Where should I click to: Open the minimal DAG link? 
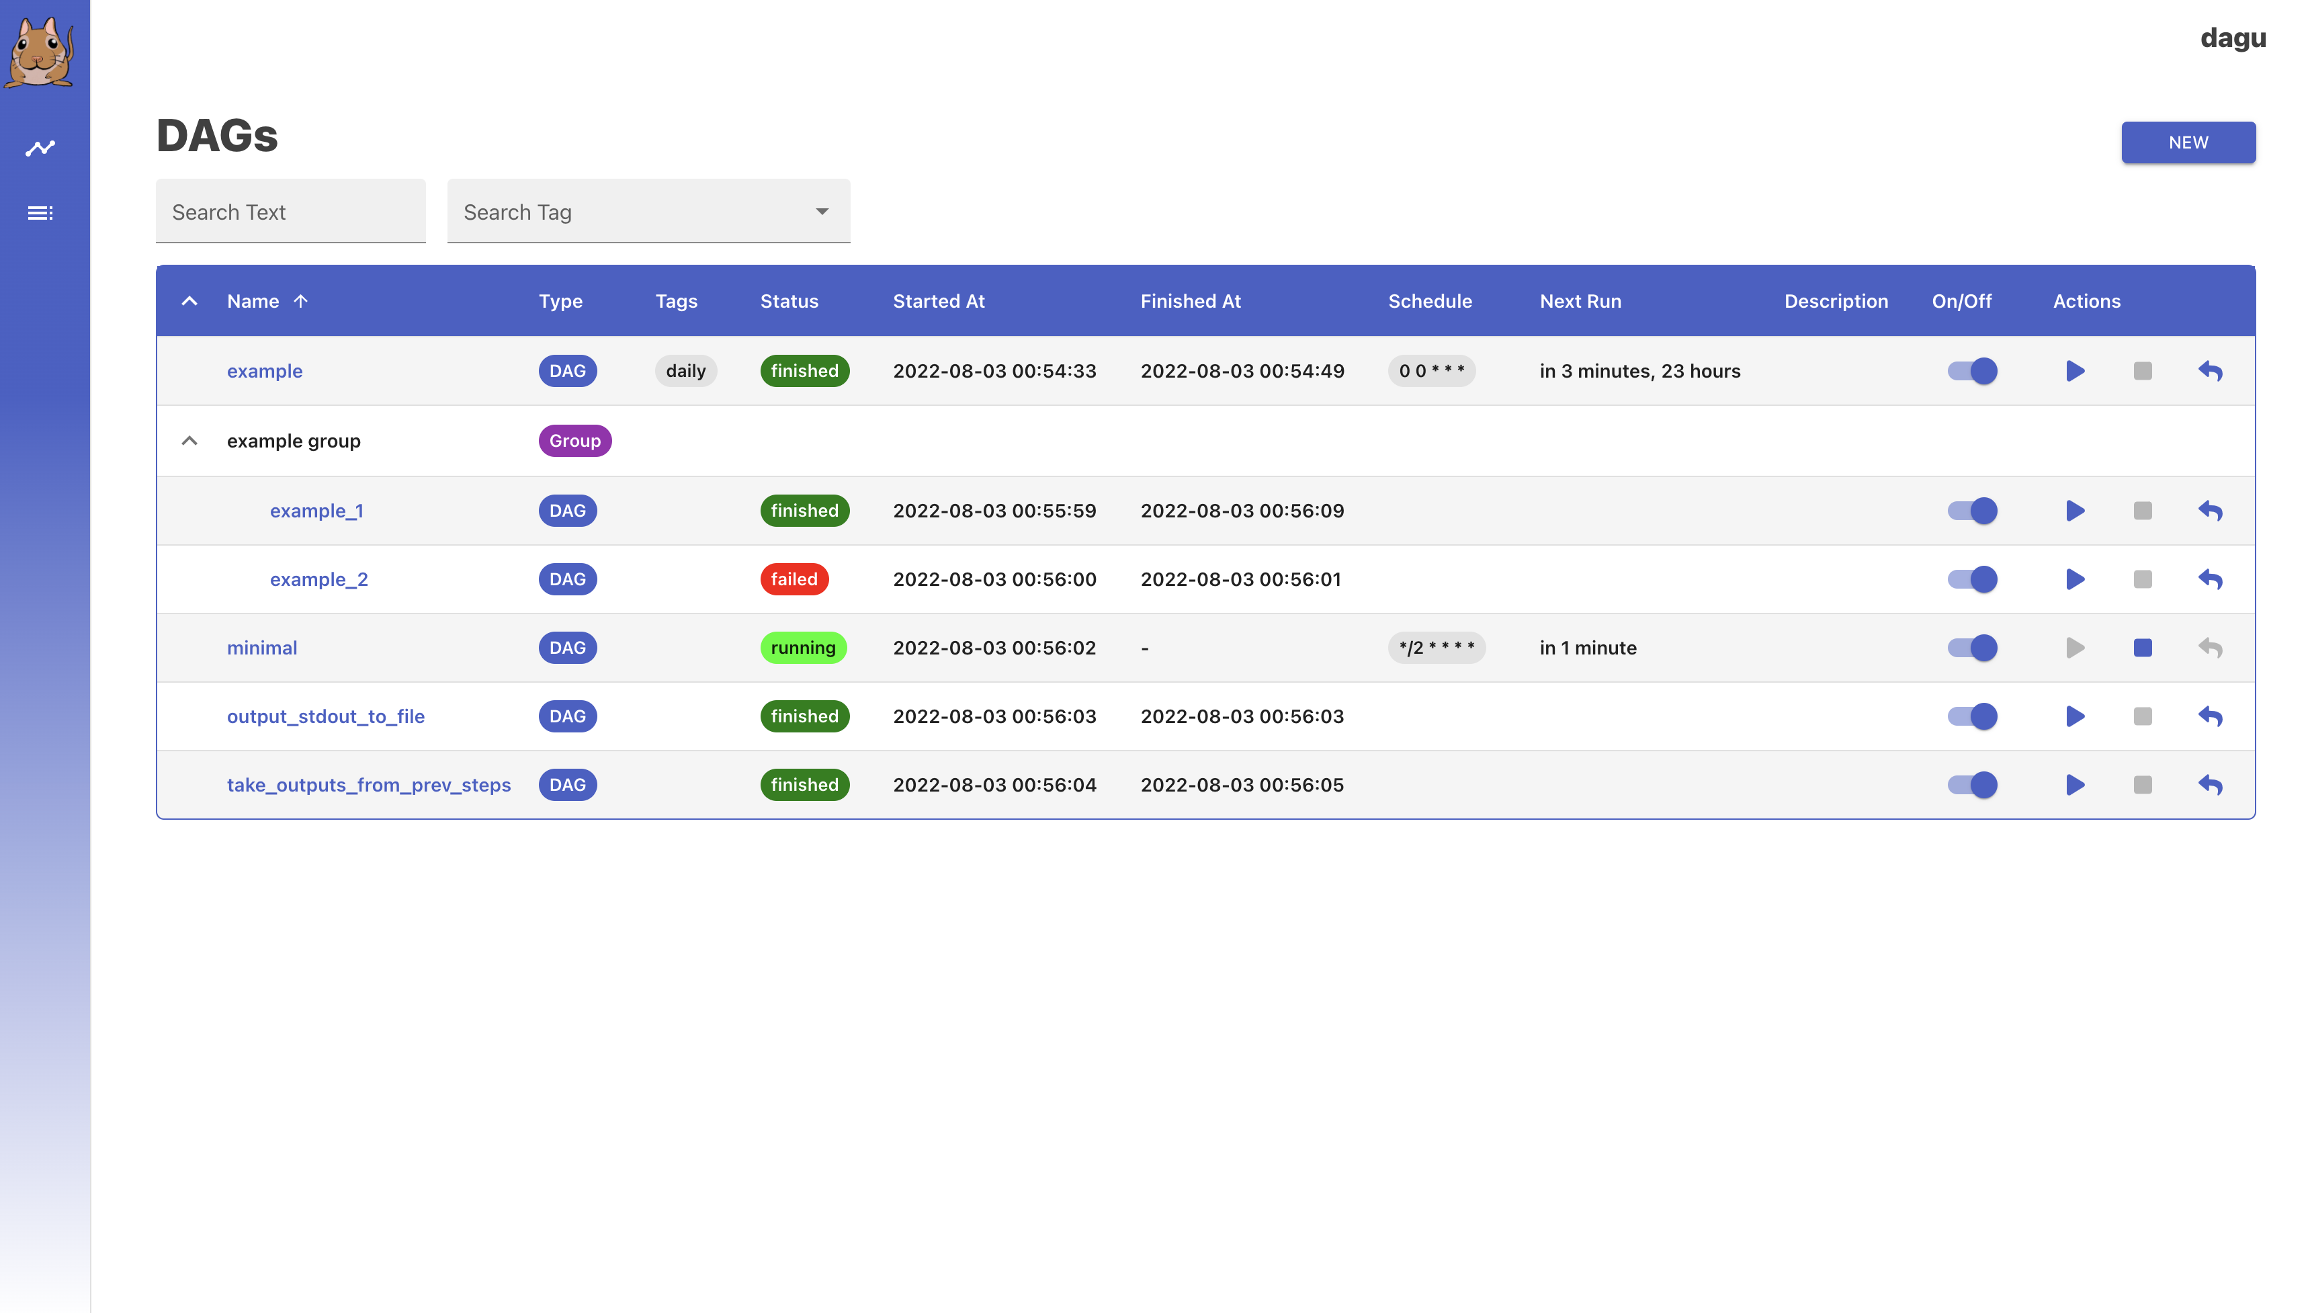[261, 648]
